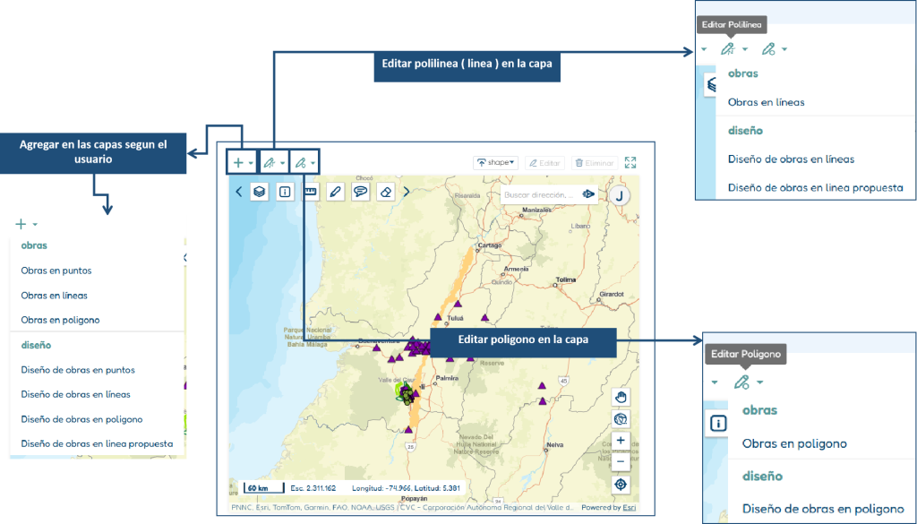Select the edit polygon tool above the map

click(x=301, y=163)
